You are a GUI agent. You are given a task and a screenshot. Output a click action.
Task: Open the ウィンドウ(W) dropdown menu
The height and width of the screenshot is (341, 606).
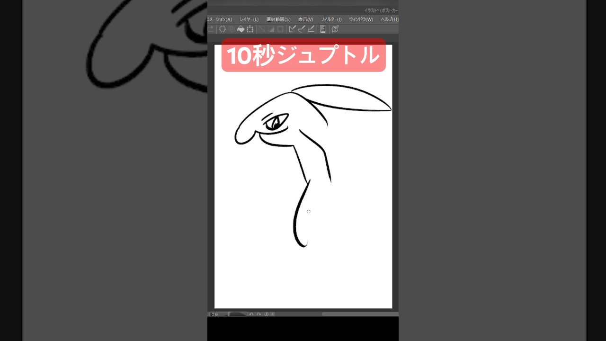(362, 19)
